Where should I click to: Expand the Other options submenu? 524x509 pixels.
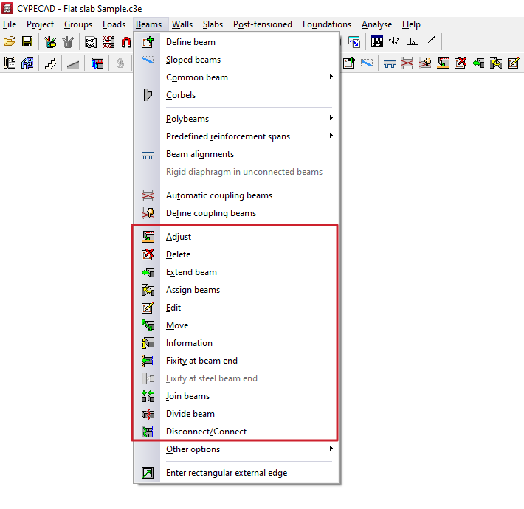coord(237,449)
